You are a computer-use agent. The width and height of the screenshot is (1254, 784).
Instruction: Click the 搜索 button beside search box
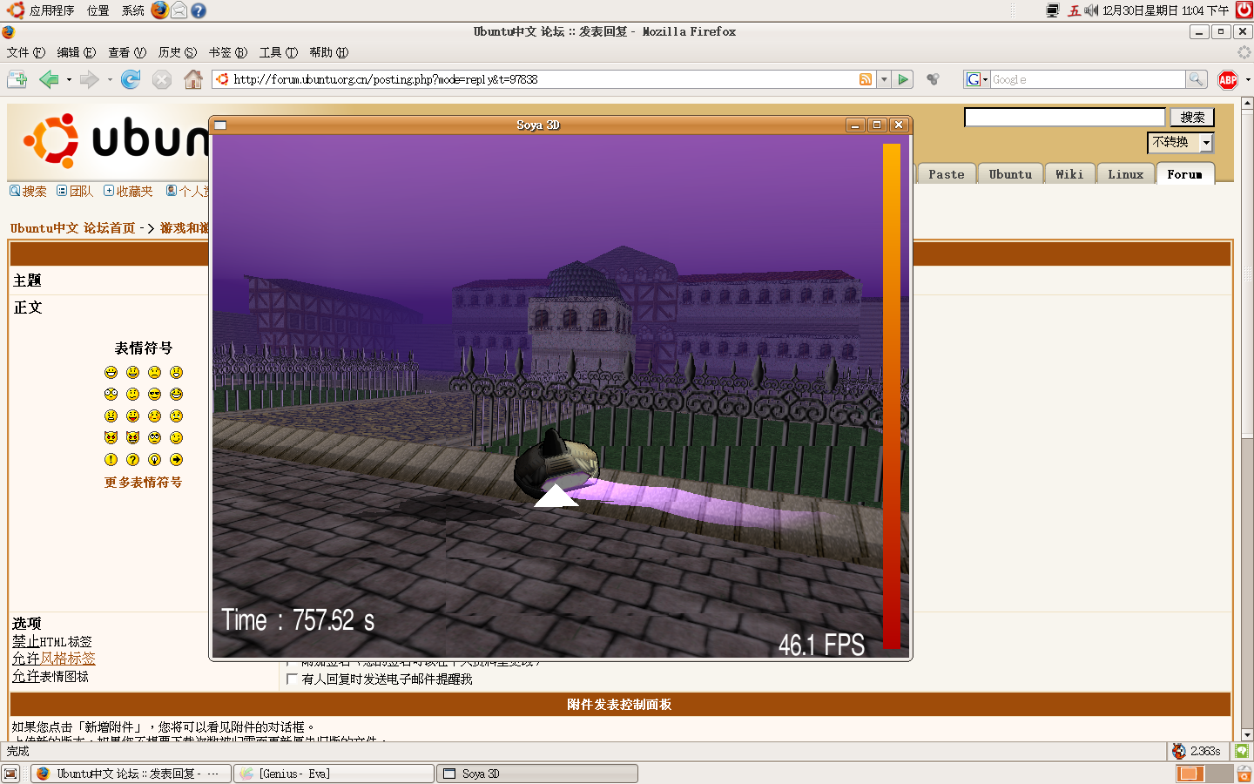[x=1192, y=118]
